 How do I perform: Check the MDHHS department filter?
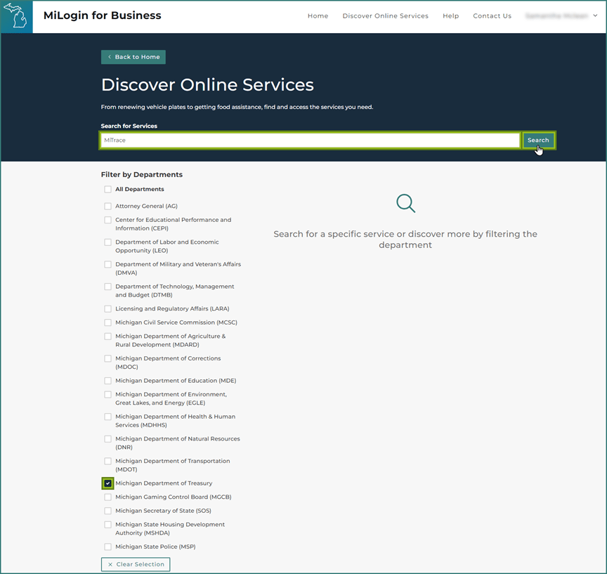[107, 417]
